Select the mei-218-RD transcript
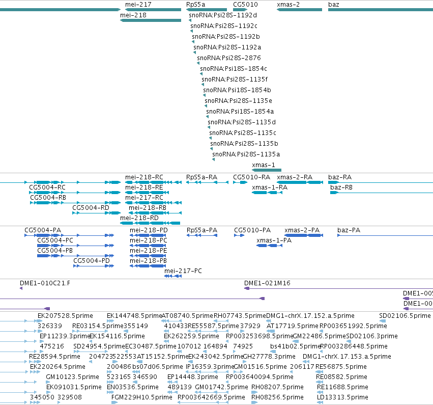 click(150, 223)
